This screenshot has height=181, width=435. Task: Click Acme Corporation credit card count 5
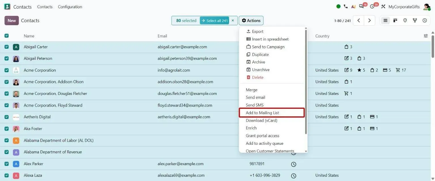click(x=387, y=70)
